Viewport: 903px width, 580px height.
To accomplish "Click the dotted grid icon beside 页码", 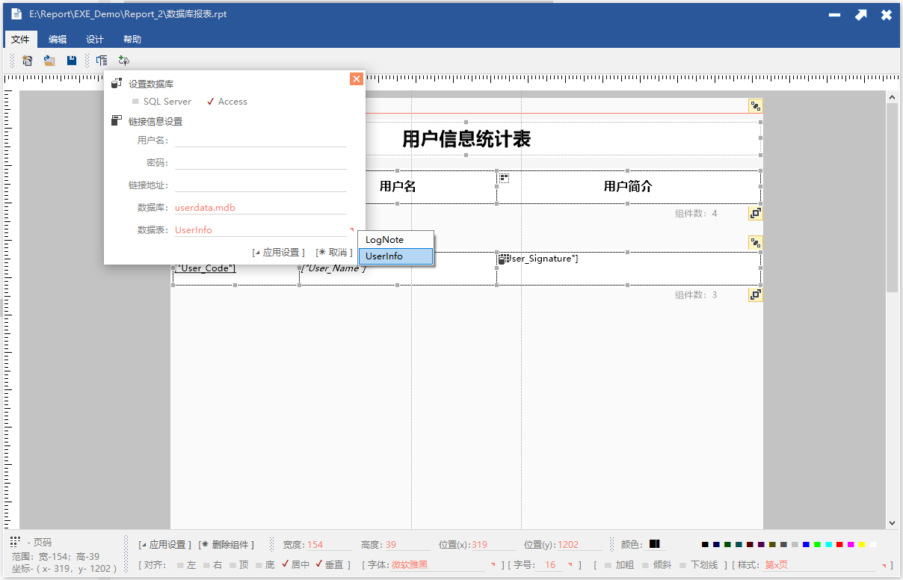I will (x=16, y=541).
